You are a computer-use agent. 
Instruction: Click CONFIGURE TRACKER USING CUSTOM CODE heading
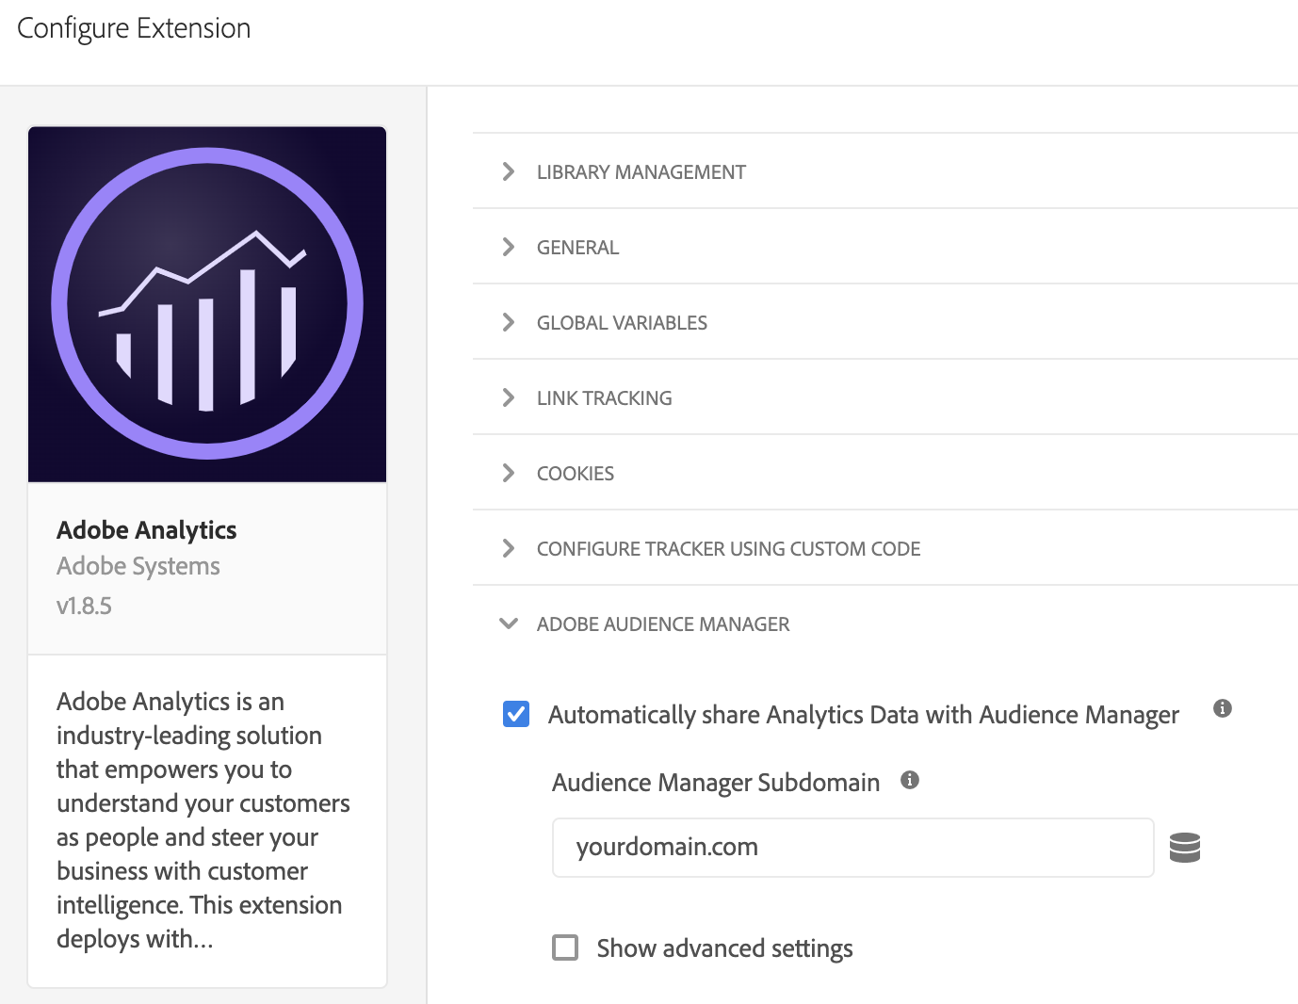click(728, 549)
